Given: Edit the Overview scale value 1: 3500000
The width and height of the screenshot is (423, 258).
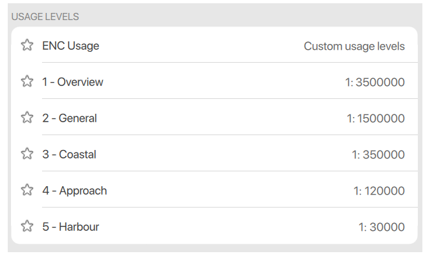Looking at the screenshot, I should click(x=374, y=82).
